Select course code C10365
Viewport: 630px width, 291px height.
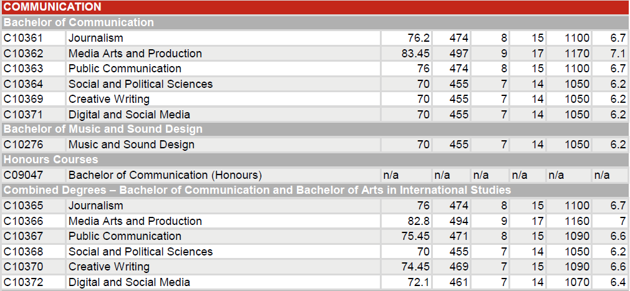click(24, 206)
